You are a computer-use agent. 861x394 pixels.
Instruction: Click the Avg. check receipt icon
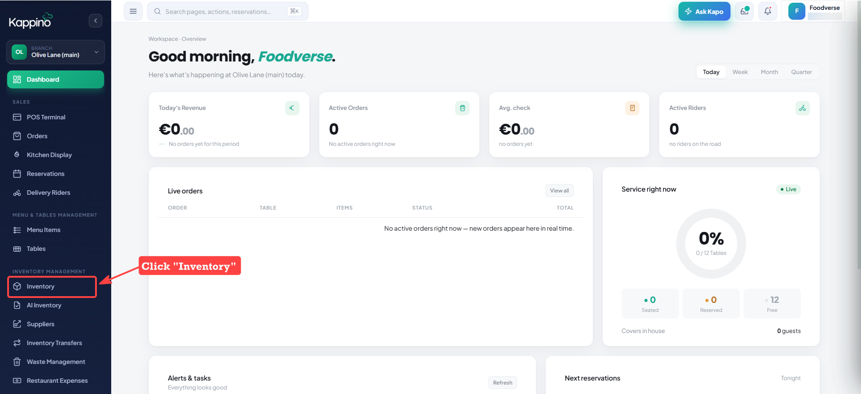(632, 108)
